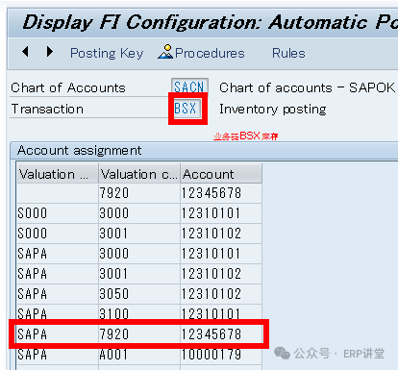Select highlighted SAPA 7920 row

[x=139, y=334]
